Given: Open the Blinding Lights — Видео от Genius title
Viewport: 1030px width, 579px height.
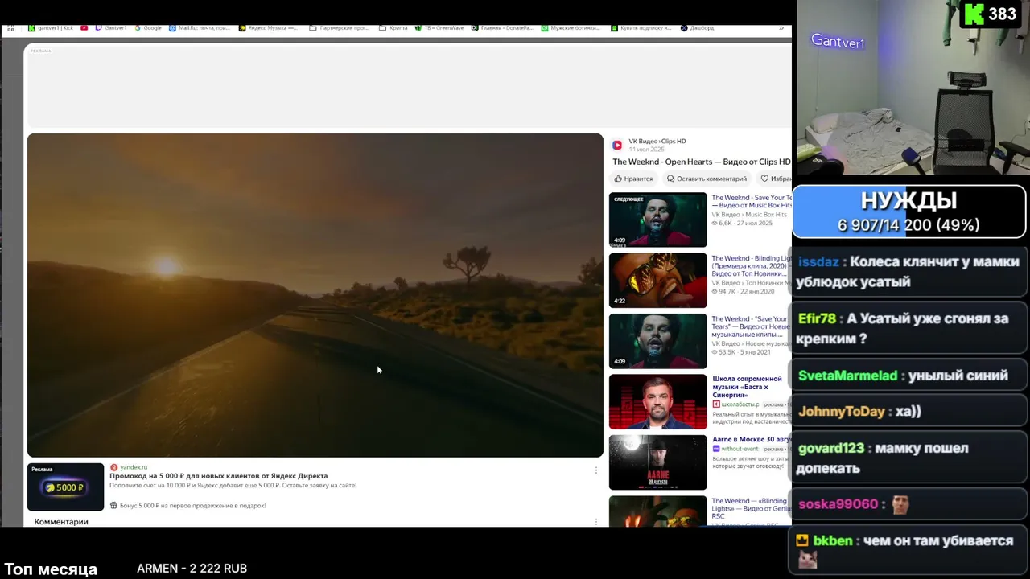Looking at the screenshot, I should click(752, 508).
